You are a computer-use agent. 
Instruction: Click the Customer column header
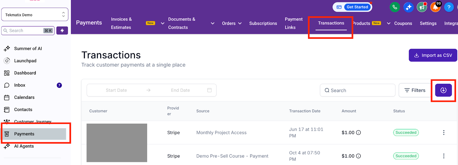coord(98,111)
